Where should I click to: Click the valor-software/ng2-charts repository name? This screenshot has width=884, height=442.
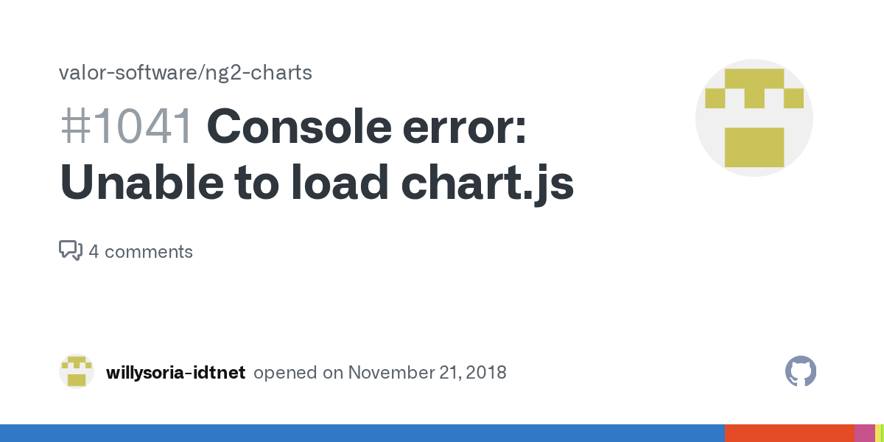pyautogui.click(x=186, y=73)
